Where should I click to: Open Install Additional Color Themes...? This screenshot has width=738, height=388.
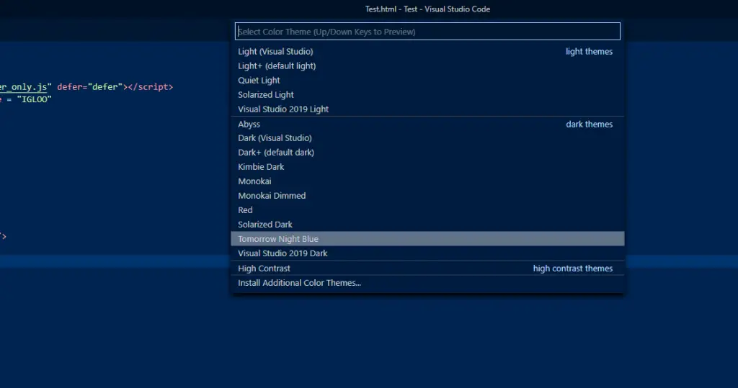point(427,283)
